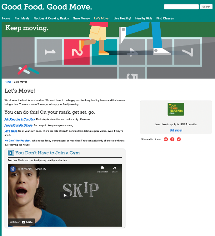Click You Don't Have to Join a Gym heading
The image size is (215, 236).
(47, 153)
